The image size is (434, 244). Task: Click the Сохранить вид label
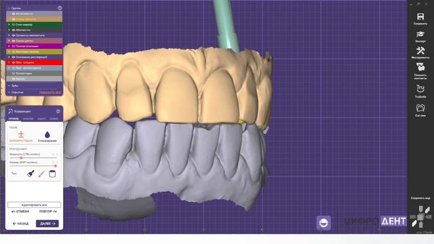[x=420, y=198]
